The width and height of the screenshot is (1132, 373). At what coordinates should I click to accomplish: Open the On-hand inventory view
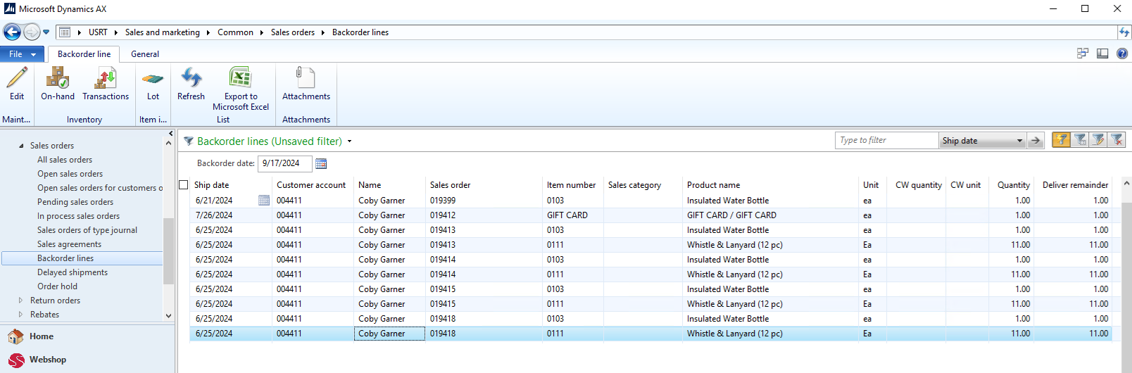pos(58,84)
